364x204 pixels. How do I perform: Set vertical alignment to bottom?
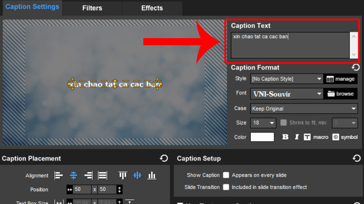click(152, 175)
